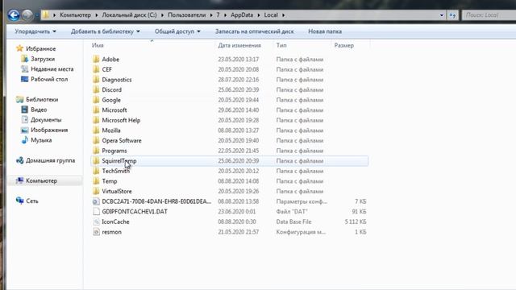Select the resmon file icon
516x290 pixels.
click(96, 232)
